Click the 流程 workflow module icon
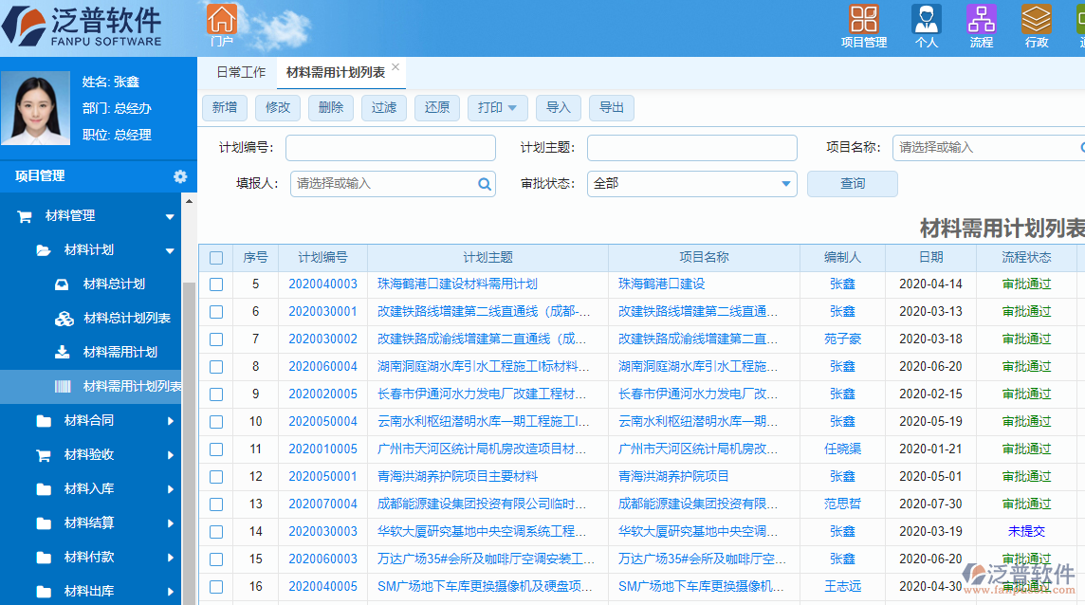 [x=981, y=21]
